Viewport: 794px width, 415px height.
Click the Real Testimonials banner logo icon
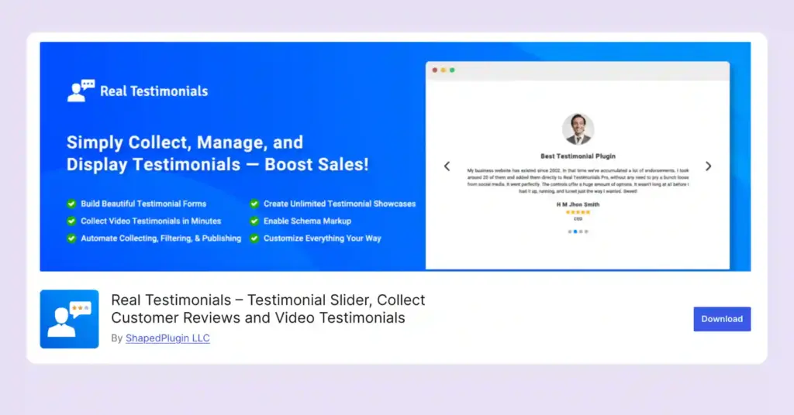(81, 91)
